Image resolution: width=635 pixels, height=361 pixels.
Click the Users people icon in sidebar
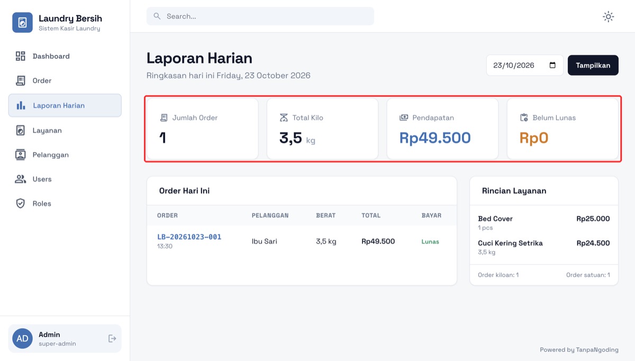click(21, 179)
